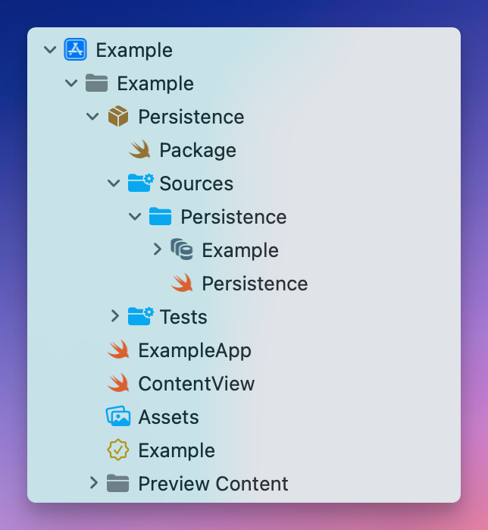488x530 pixels.
Task: Click the Swift icon beside ExampleApp
Action: pyautogui.click(x=118, y=350)
